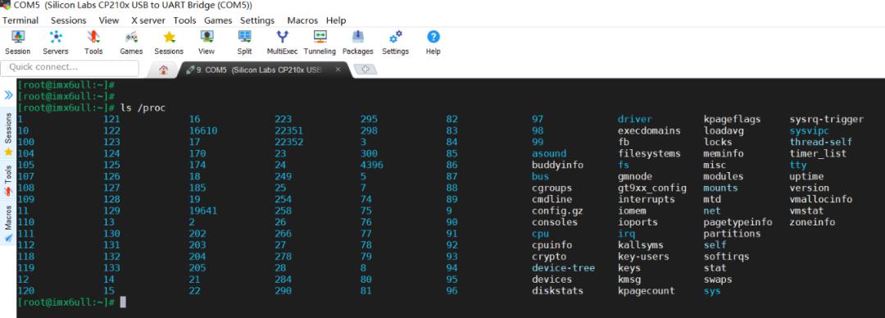The width and height of the screenshot is (885, 318).
Task: Open the Servers toolbar icon
Action: 56,43
